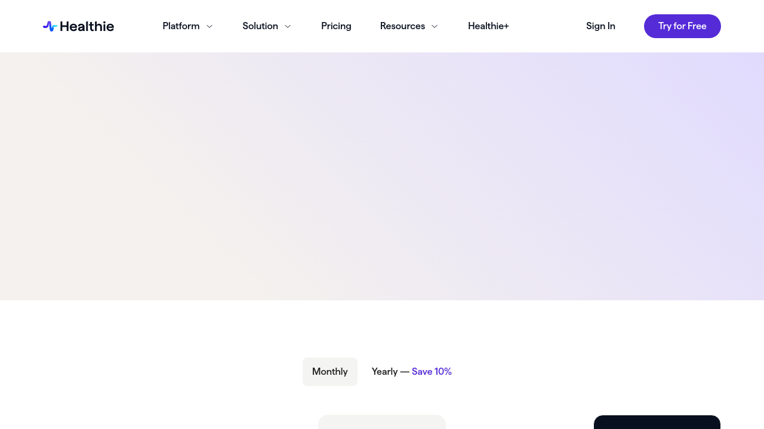
Task: Select the Monthly billing option
Action: coord(329,372)
